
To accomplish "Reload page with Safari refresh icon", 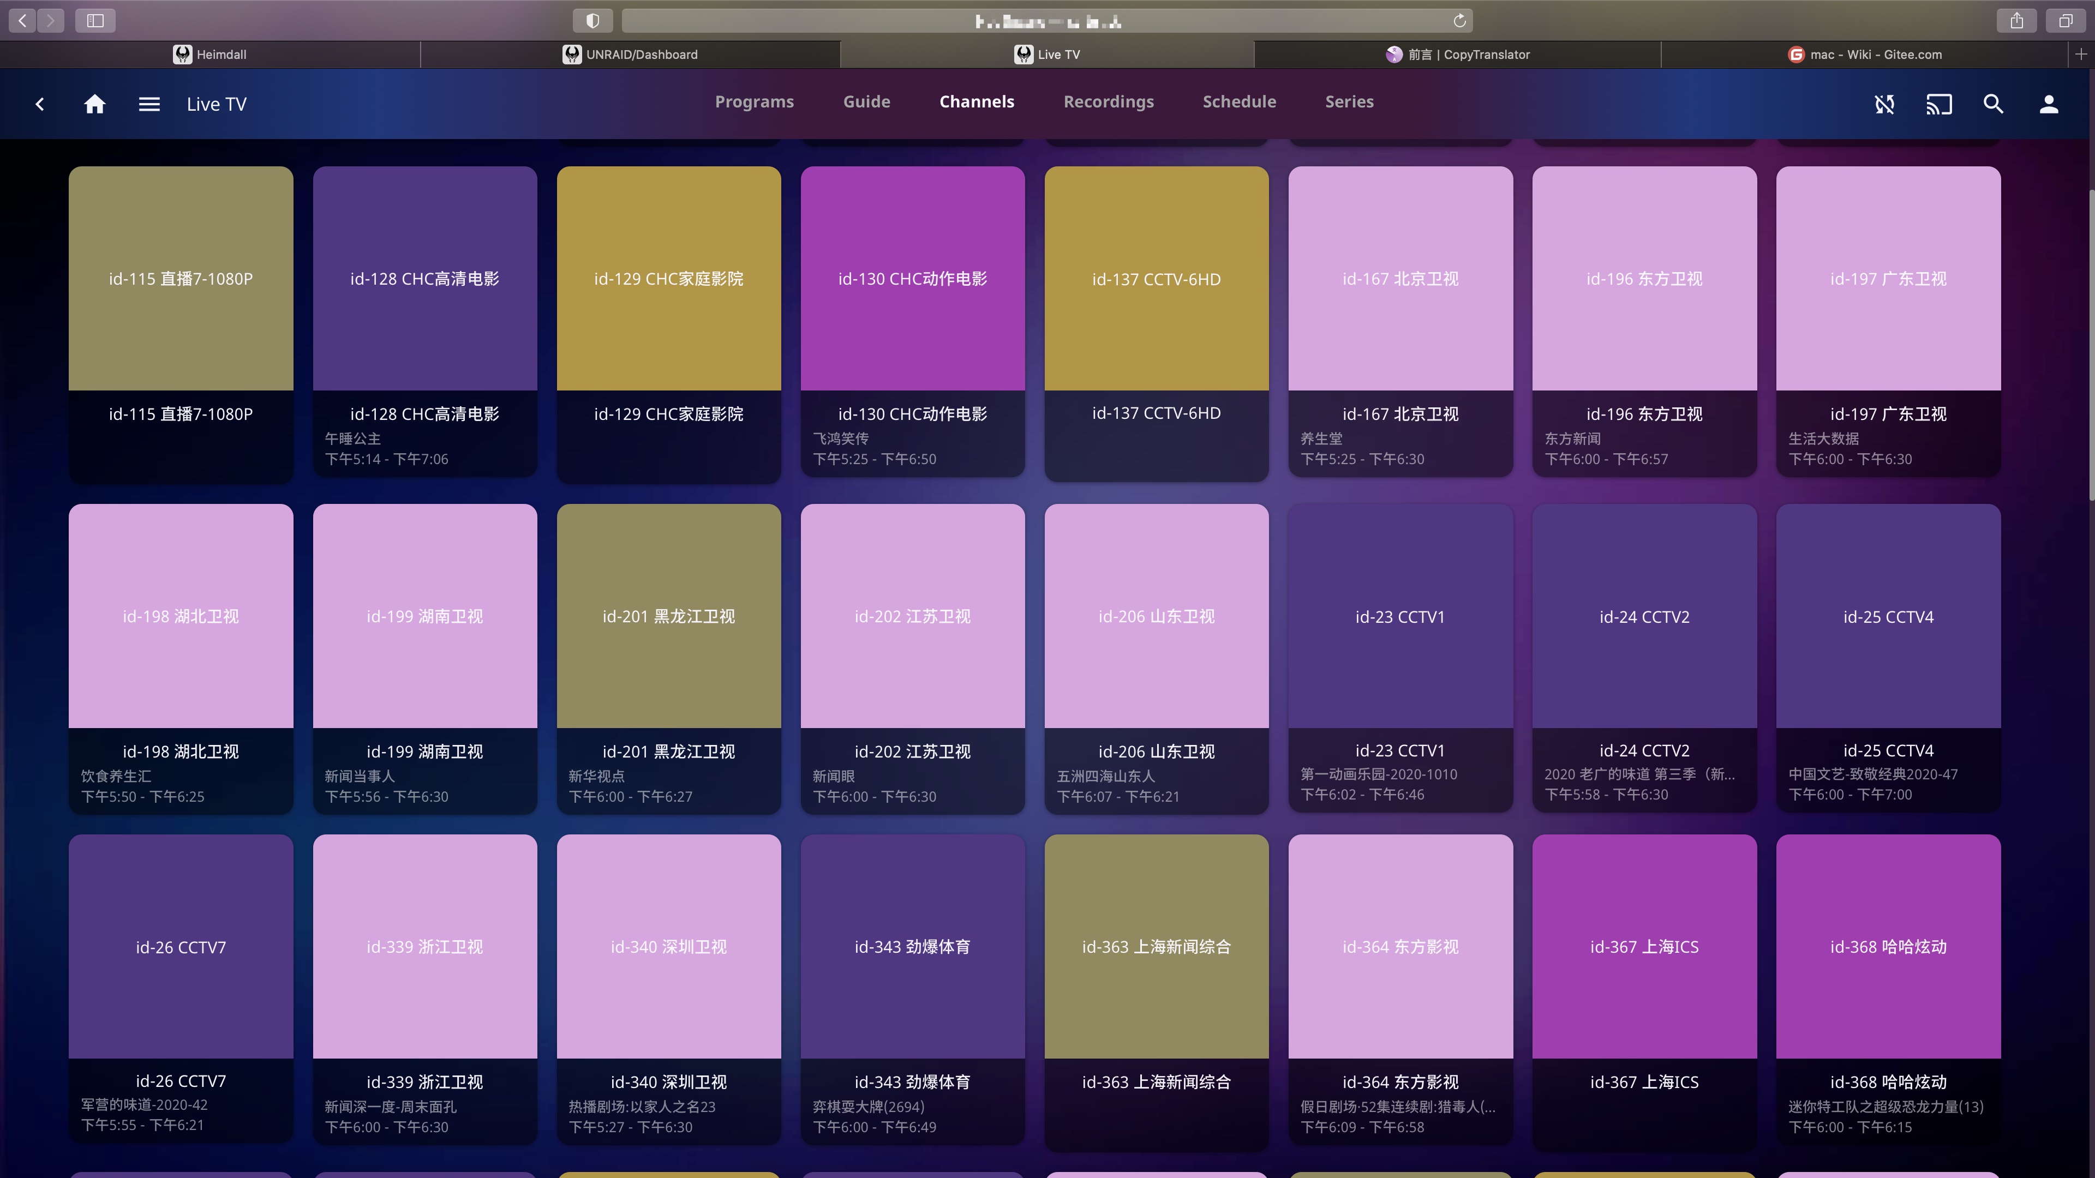I will point(1460,20).
